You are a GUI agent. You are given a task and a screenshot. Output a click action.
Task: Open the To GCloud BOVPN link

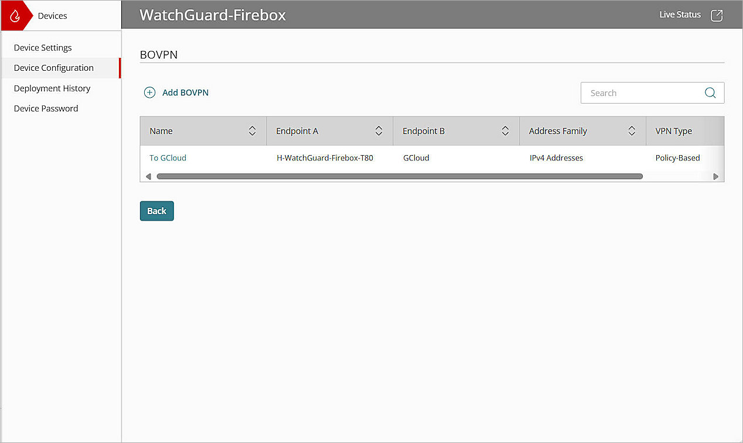(x=168, y=157)
